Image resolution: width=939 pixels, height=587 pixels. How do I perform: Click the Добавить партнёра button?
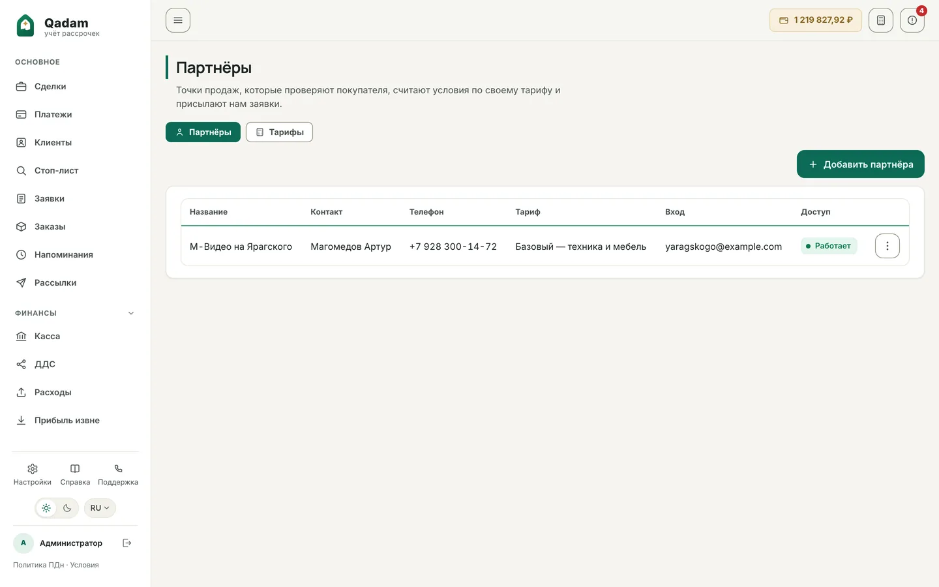click(x=861, y=164)
